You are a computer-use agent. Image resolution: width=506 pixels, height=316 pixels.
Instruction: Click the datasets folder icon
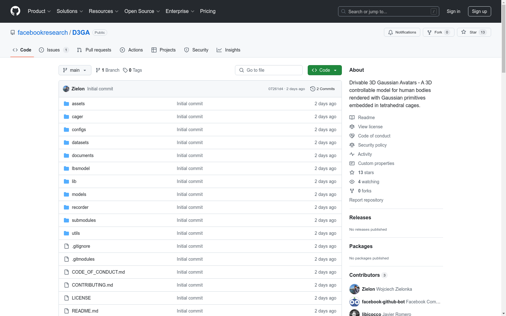66,143
